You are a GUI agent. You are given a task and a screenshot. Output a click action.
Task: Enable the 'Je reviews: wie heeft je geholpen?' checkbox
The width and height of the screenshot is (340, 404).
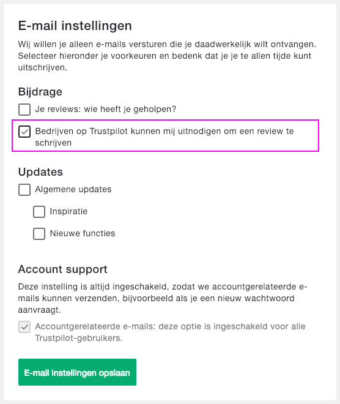[x=24, y=110]
